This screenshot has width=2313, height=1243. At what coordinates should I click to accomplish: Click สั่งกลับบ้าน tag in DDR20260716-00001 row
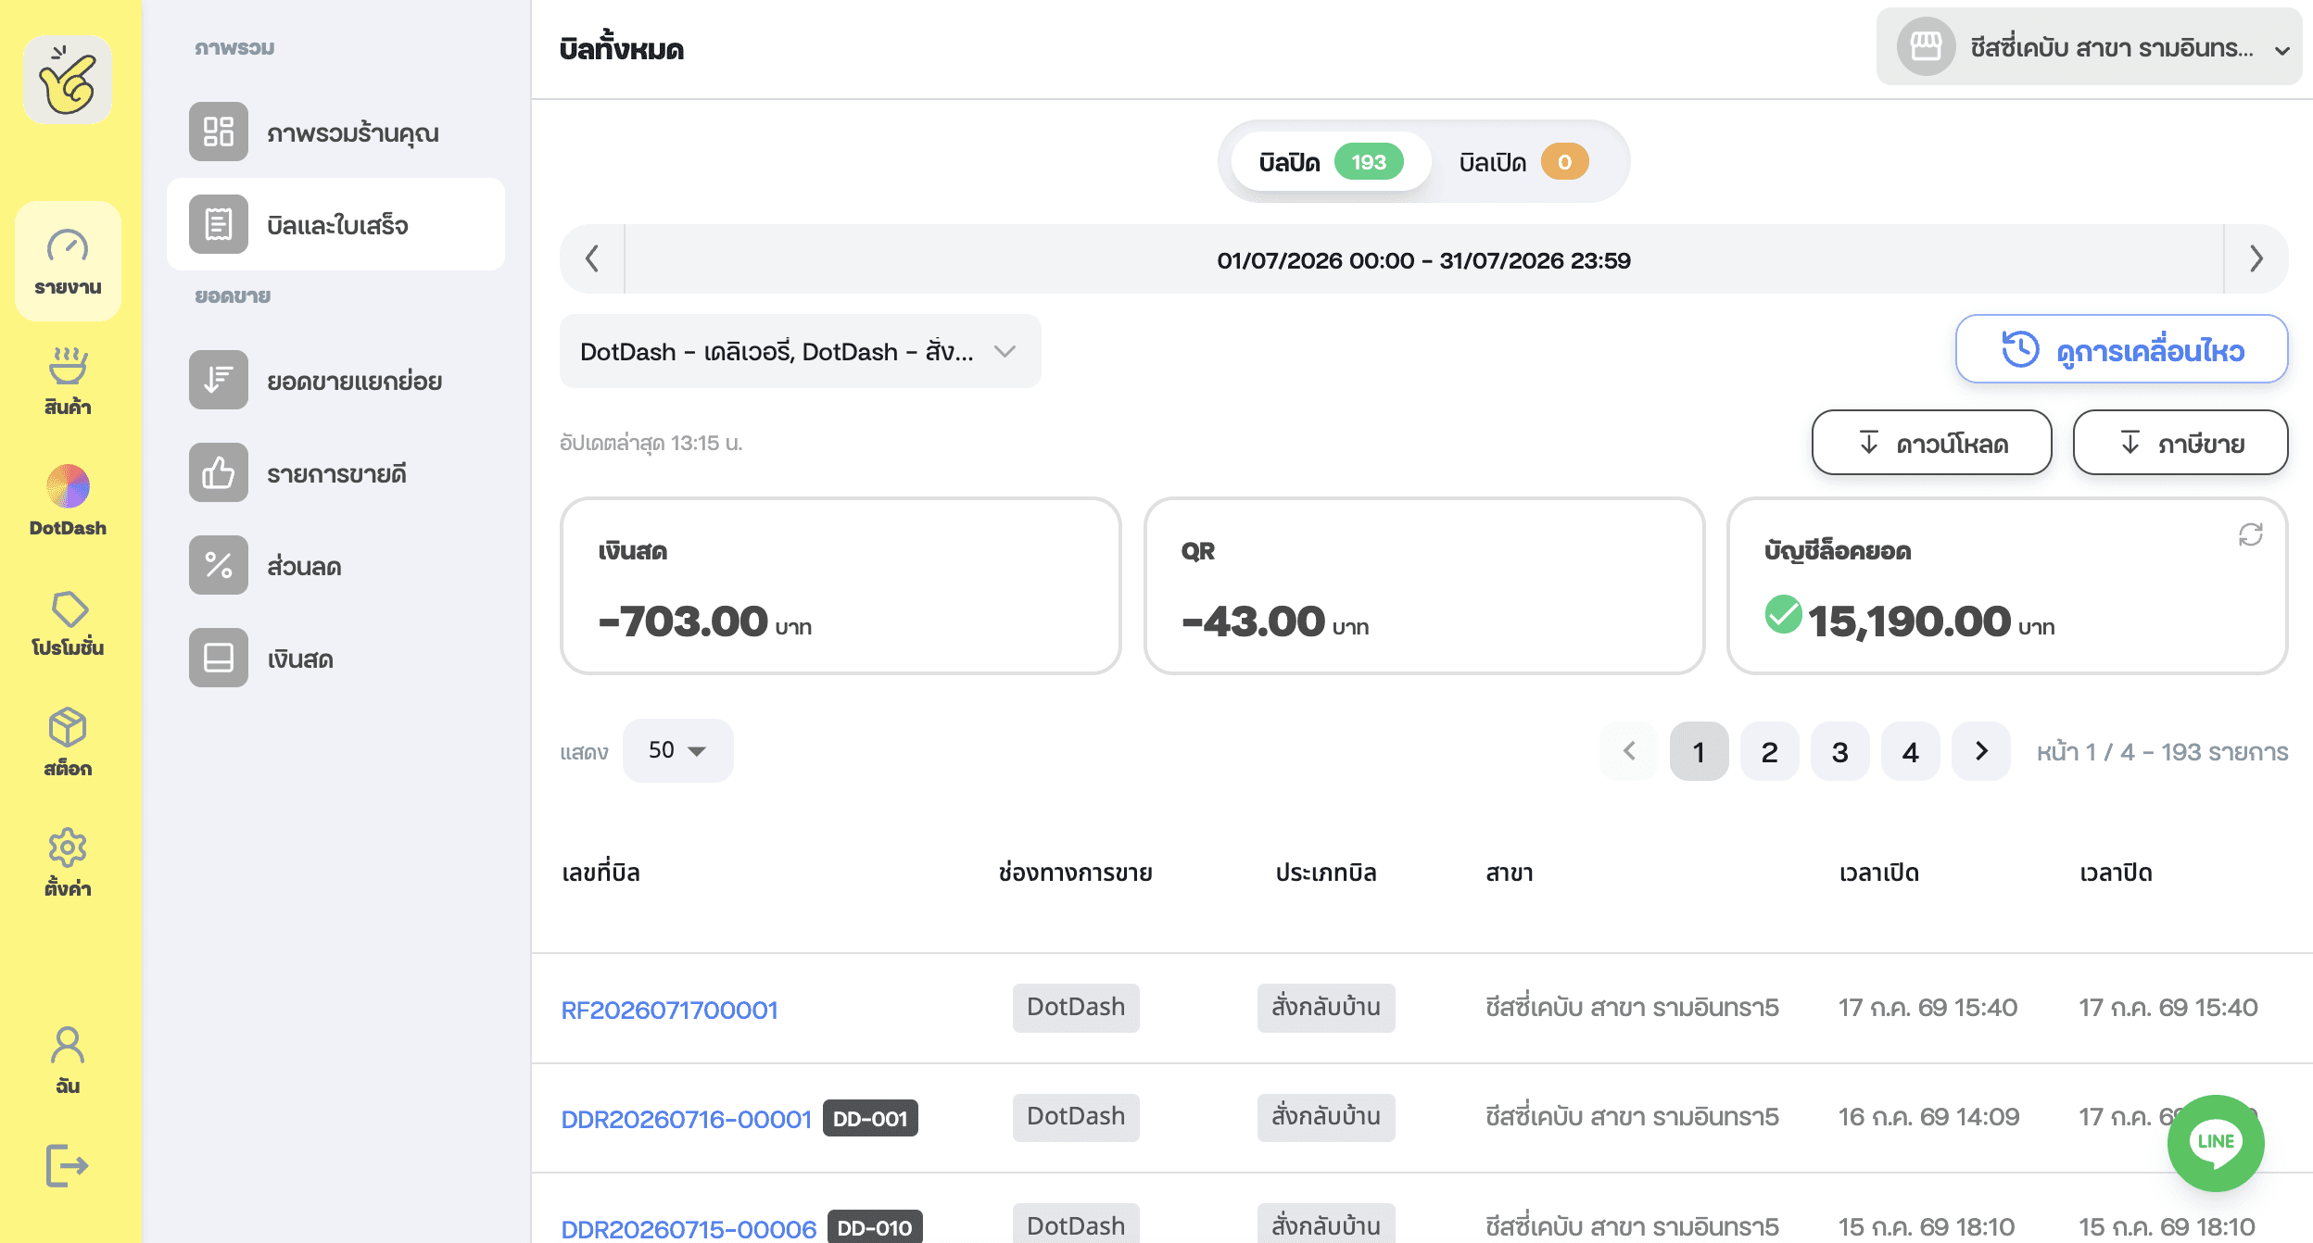[x=1326, y=1116]
